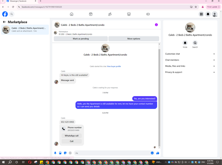Image resolution: width=222 pixels, height=165 pixels.
Task: Open the Gaming icon in top nav
Action: point(148,14)
